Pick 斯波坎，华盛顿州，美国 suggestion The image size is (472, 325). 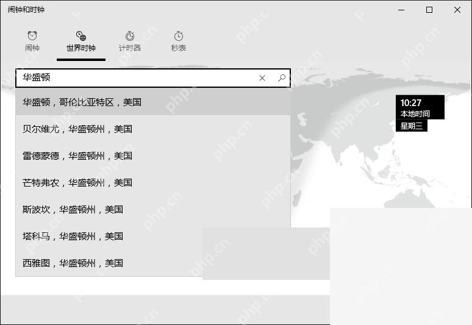[153, 209]
